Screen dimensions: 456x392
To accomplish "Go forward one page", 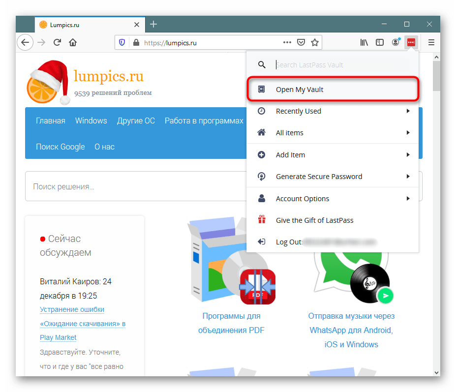I will pos(42,42).
